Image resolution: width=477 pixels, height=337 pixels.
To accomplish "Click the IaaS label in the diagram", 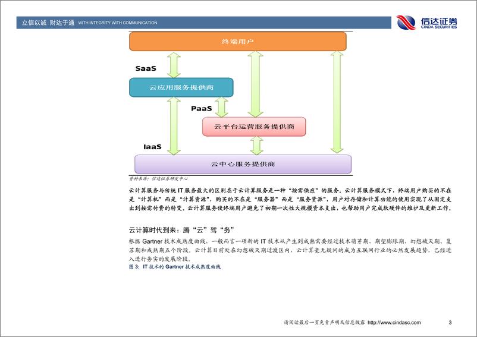I will pos(152,147).
